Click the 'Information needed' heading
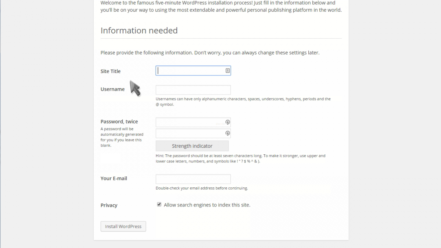This screenshot has width=441, height=248. [139, 30]
